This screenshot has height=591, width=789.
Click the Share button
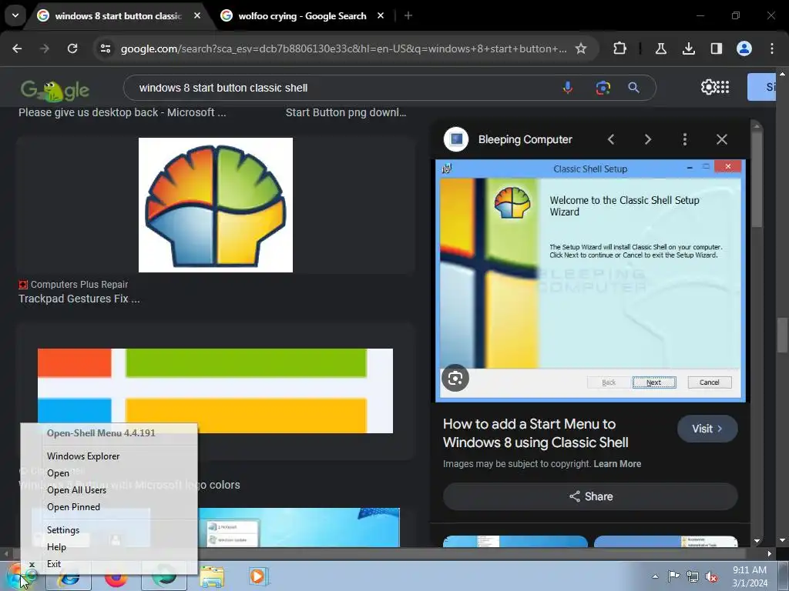[x=590, y=496]
